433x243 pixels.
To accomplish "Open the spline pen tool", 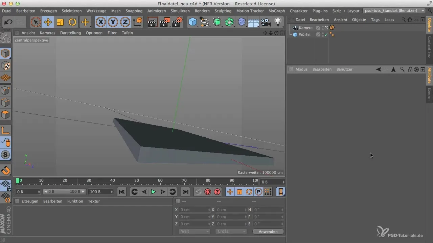I will pos(205,22).
